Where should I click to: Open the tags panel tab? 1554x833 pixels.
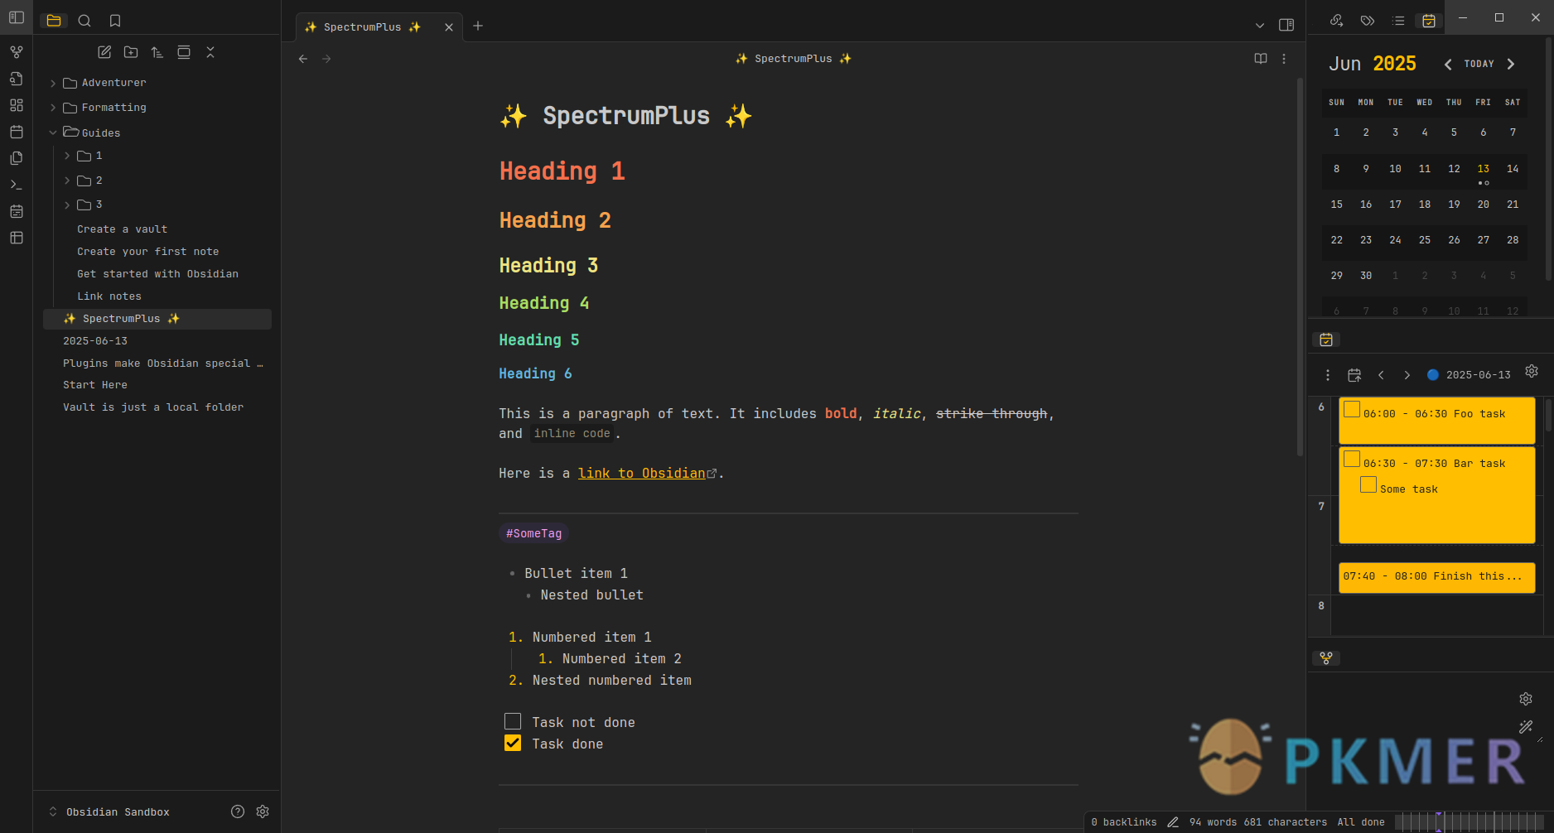coord(1368,21)
